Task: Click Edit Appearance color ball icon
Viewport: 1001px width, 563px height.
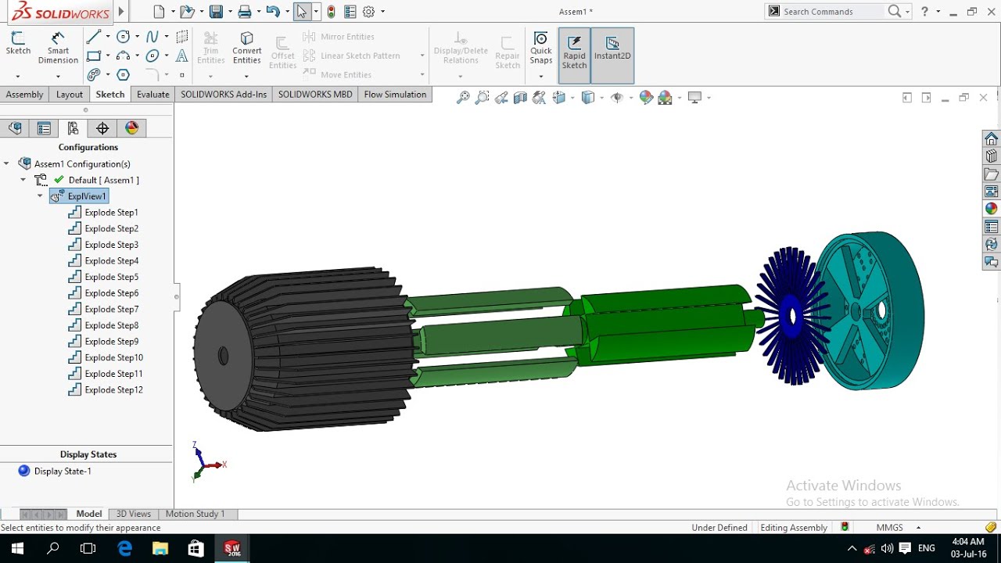Action: (646, 98)
